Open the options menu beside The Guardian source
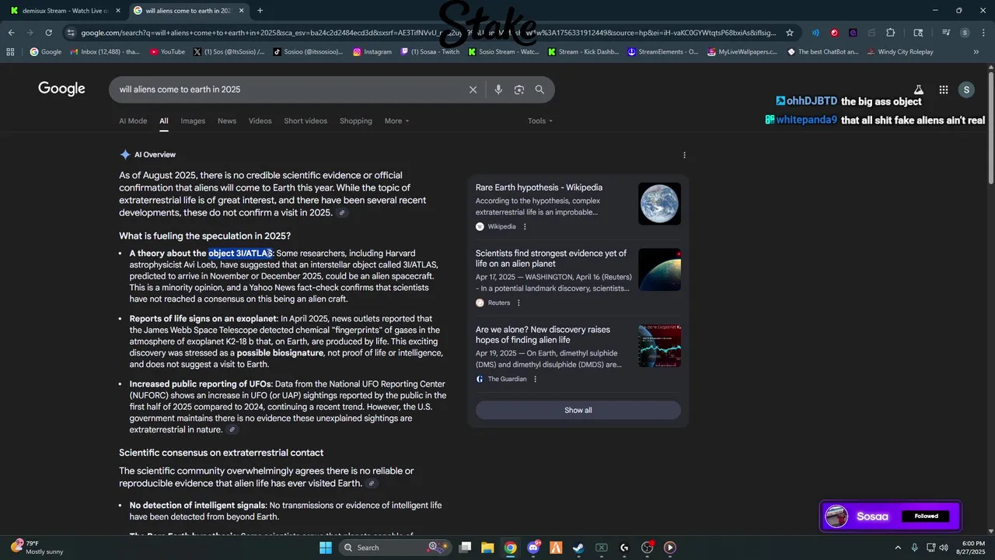The image size is (995, 560). point(535,380)
